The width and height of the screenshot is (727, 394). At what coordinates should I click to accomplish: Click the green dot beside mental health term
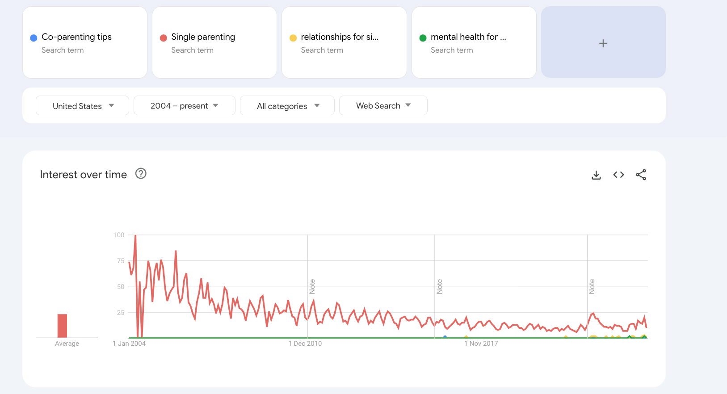pos(423,38)
